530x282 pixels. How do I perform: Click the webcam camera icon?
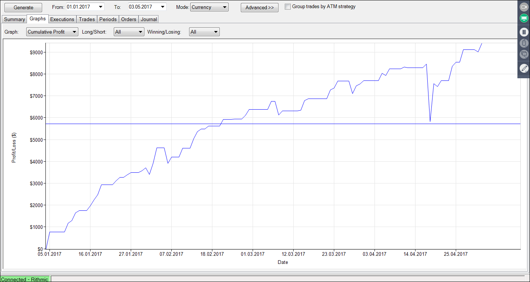[x=524, y=7]
